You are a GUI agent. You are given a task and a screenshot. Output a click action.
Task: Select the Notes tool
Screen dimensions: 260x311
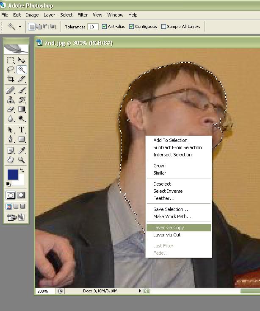[x=11, y=150]
